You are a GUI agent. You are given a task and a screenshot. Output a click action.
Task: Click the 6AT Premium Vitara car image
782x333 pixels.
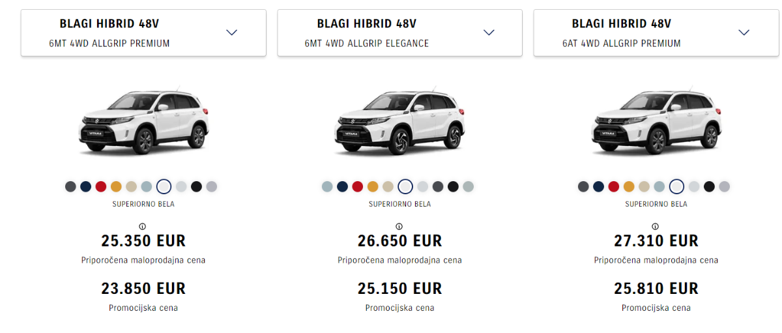[656, 123]
